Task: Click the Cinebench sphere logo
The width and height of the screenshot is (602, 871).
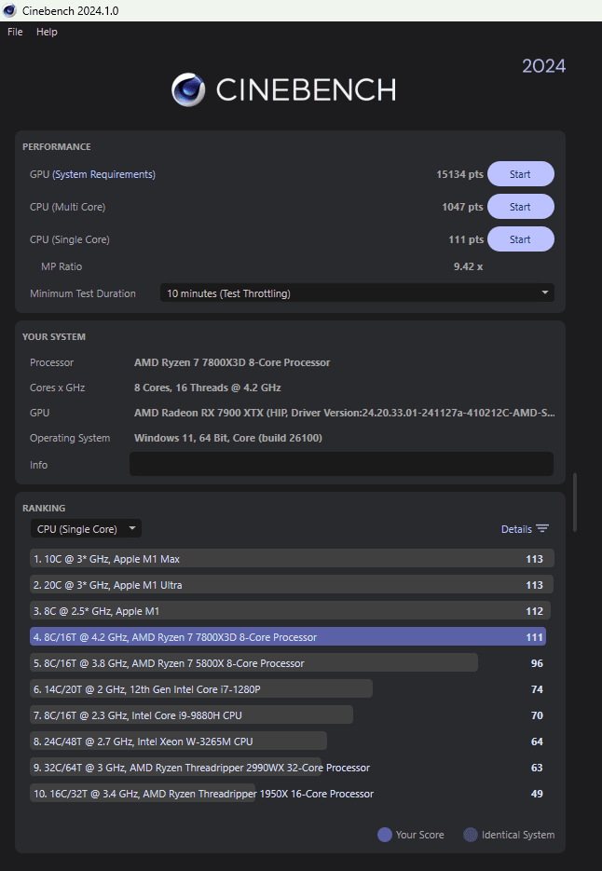Action: pyautogui.click(x=188, y=89)
